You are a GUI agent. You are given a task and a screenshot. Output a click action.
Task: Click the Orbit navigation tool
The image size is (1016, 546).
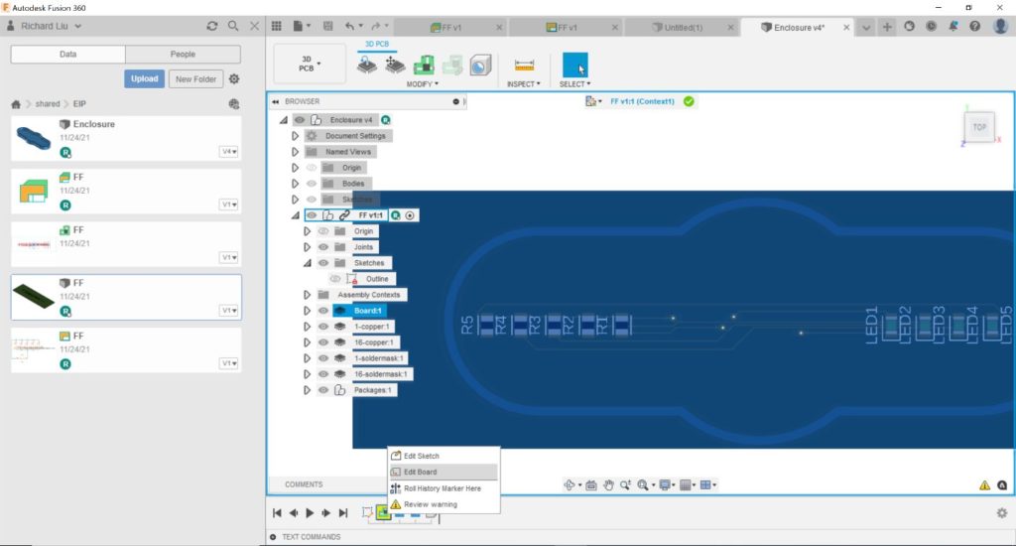click(569, 485)
